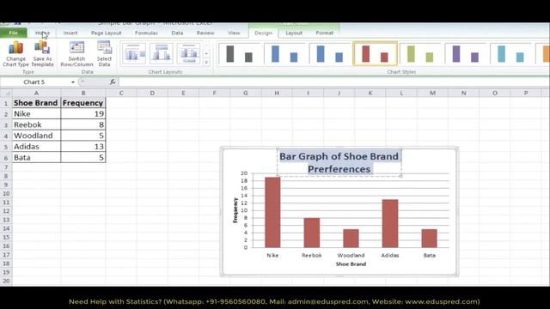Viewport: 550px width, 309px height.
Task: Click into the formula bar
Action: tap(333, 82)
